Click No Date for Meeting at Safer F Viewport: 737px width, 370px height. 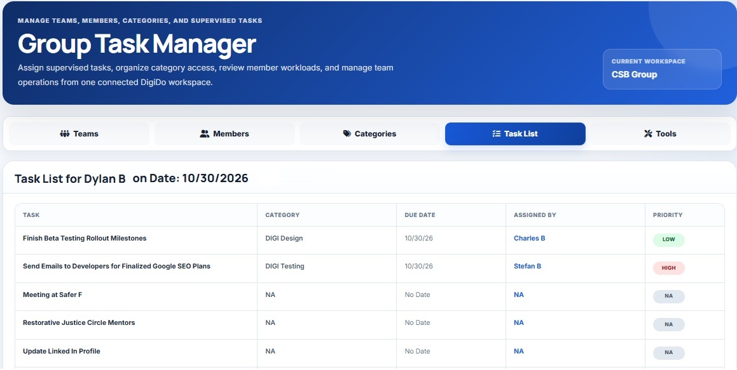tap(417, 294)
